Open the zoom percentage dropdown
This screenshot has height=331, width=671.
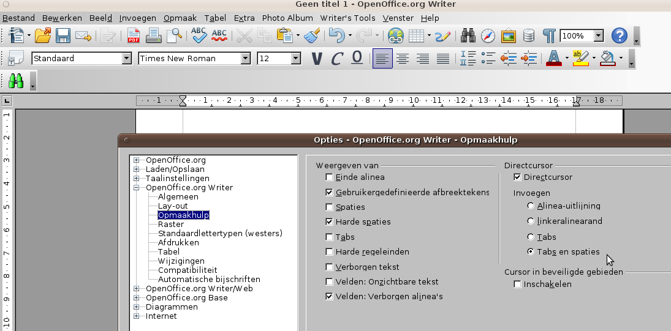598,36
